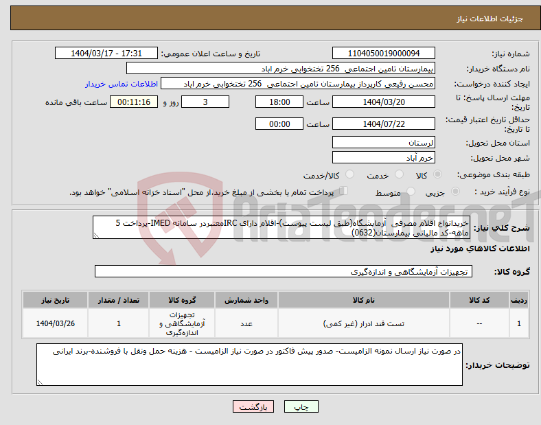Click the announcement date field 1404/03/17 - 17:31

tap(106, 53)
